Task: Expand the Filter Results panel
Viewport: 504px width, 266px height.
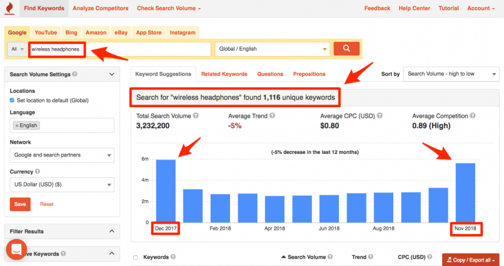Action: (x=111, y=231)
